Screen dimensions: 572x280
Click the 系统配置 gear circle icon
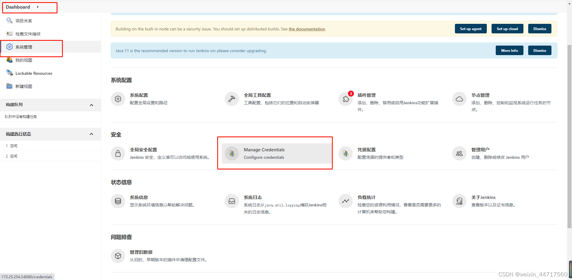[118, 99]
